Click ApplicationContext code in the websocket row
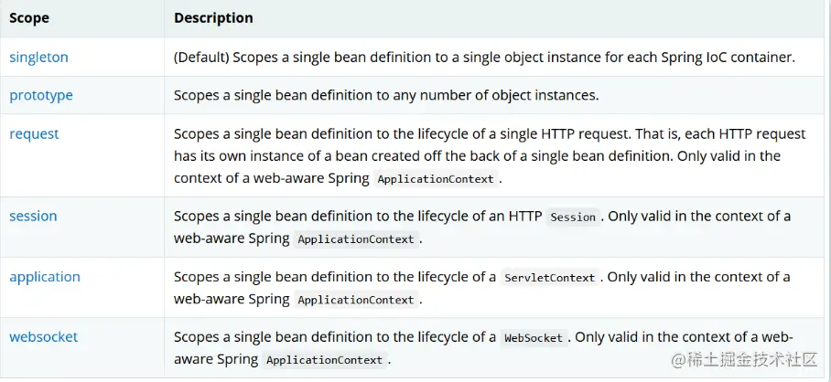Image resolution: width=831 pixels, height=382 pixels. point(324,360)
